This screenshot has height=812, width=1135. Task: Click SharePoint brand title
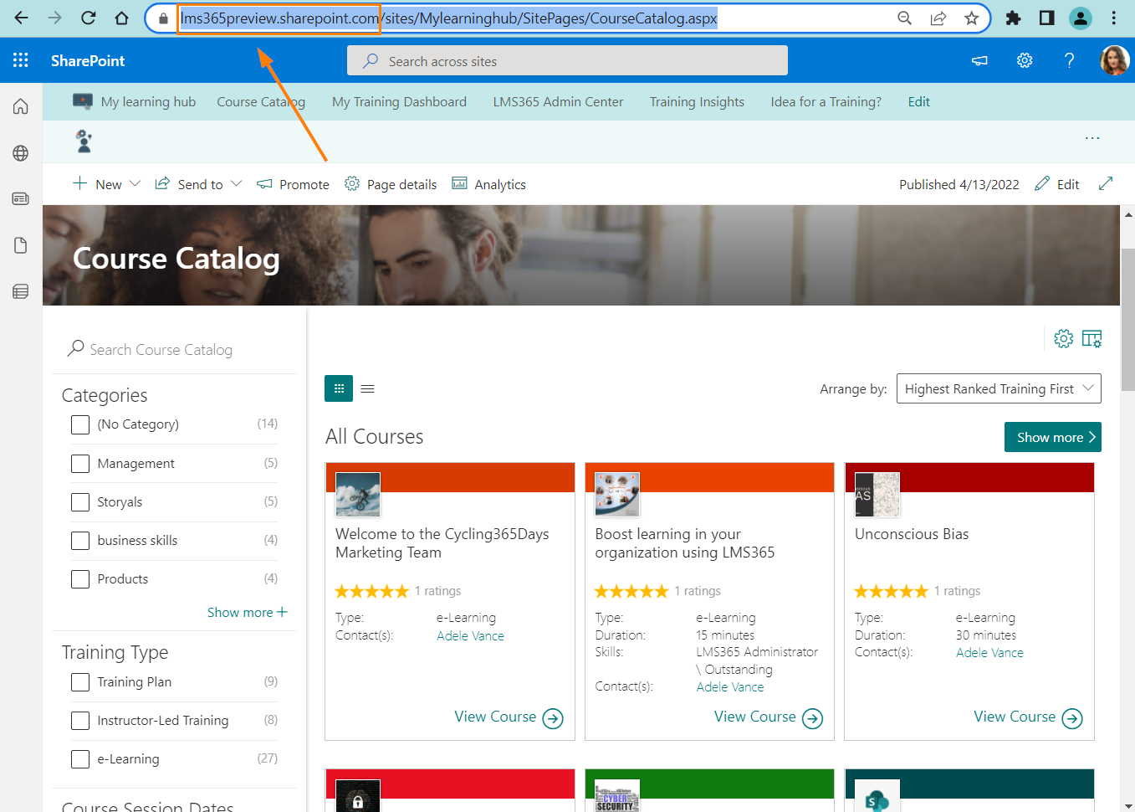[88, 60]
